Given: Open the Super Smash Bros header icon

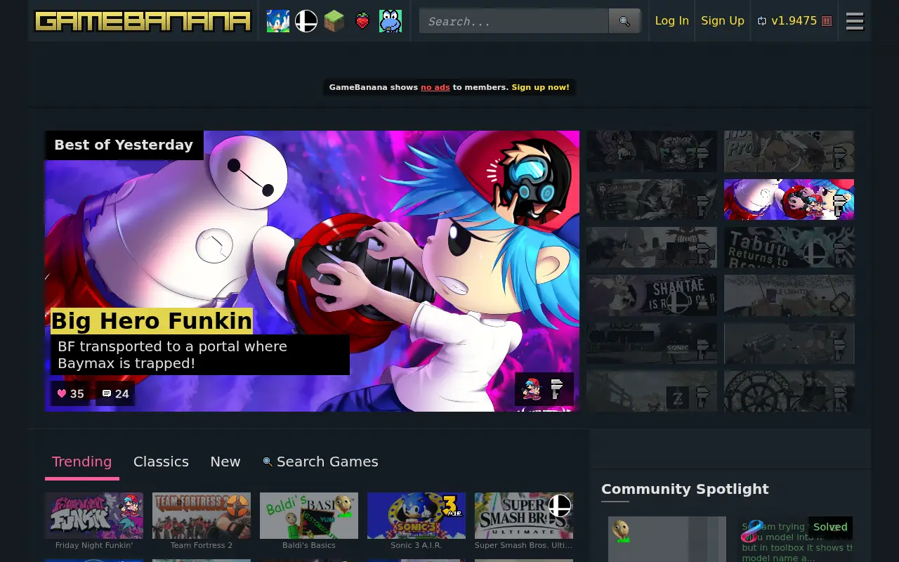Looking at the screenshot, I should point(306,21).
